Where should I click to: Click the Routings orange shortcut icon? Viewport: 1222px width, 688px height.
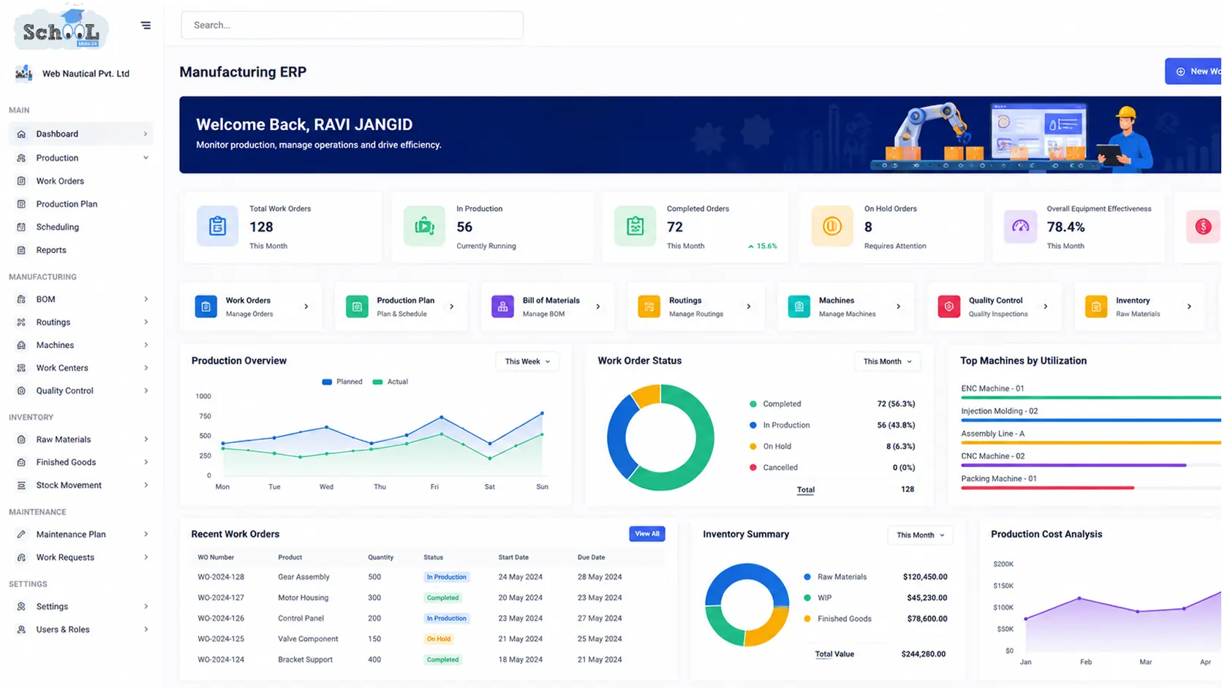click(x=649, y=306)
